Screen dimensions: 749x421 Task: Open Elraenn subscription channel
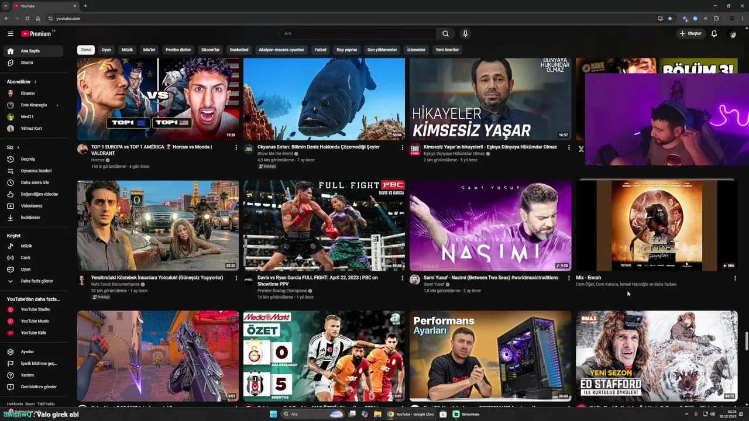(x=33, y=93)
